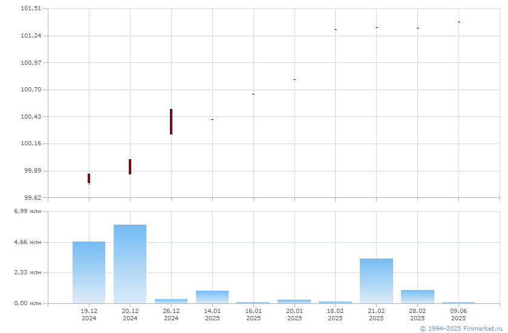The image size is (508, 333).
Task: Click the 28.02 2025 date label
Action: point(417,314)
